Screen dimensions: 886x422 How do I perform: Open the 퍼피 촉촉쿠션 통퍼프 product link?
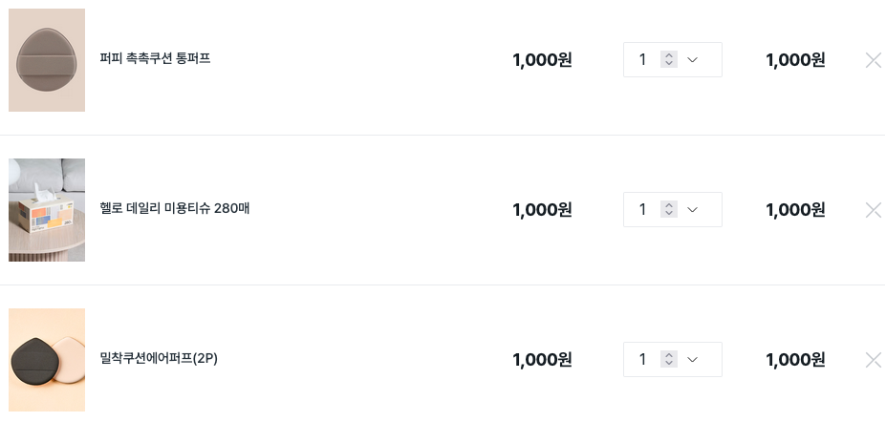pyautogui.click(x=155, y=58)
